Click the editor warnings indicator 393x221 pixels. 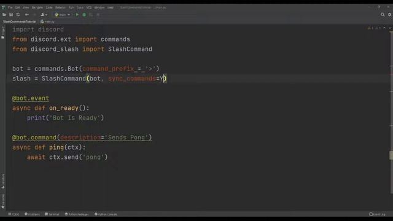(x=374, y=28)
